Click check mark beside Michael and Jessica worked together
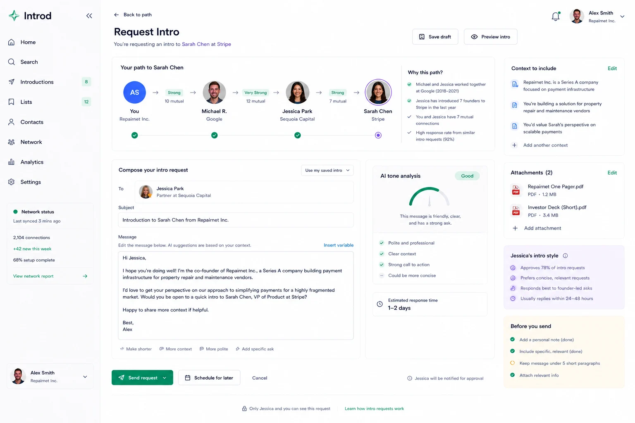The image size is (635, 423). [x=409, y=84]
